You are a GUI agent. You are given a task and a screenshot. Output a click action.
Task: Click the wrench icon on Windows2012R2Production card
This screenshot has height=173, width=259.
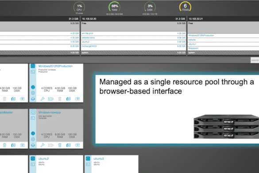(x=43, y=99)
